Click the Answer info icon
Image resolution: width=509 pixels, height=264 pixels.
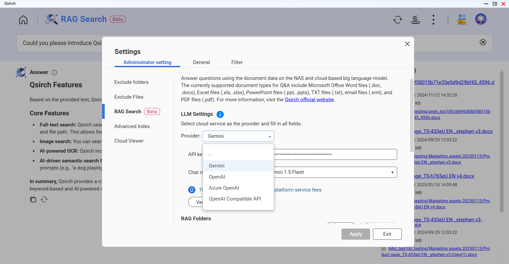54,72
